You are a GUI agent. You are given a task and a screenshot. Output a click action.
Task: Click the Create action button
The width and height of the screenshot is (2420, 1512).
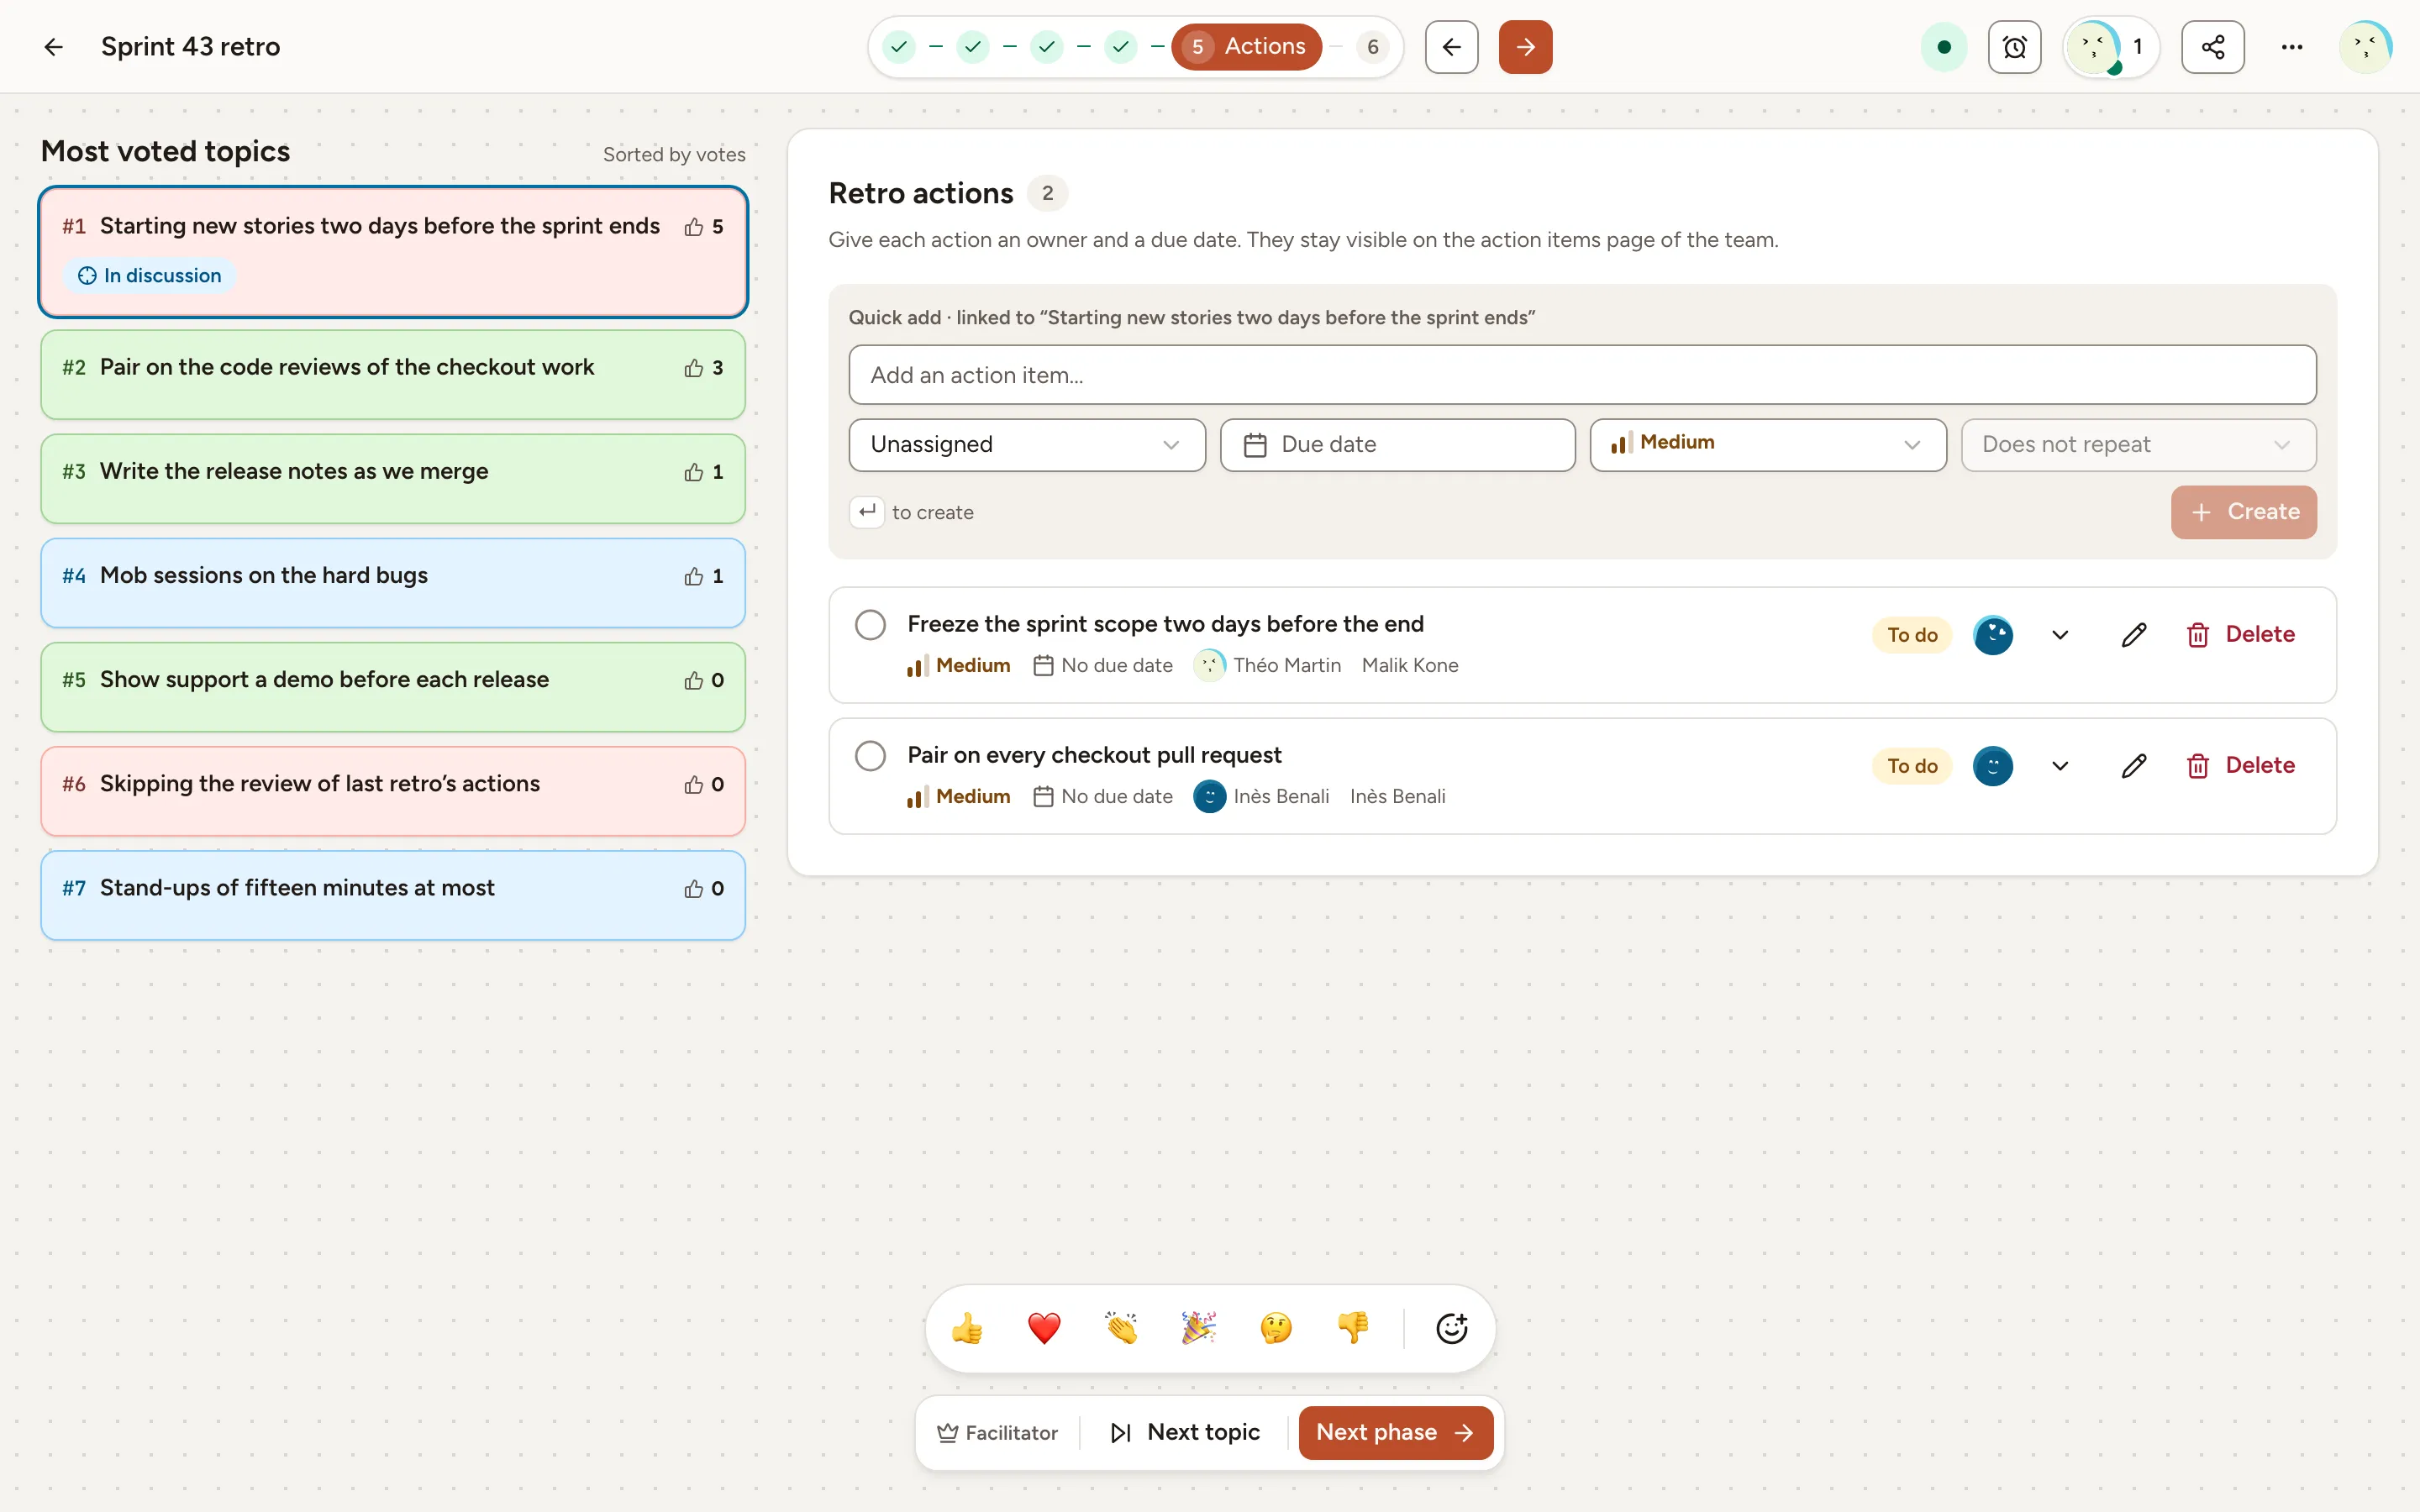[2243, 512]
